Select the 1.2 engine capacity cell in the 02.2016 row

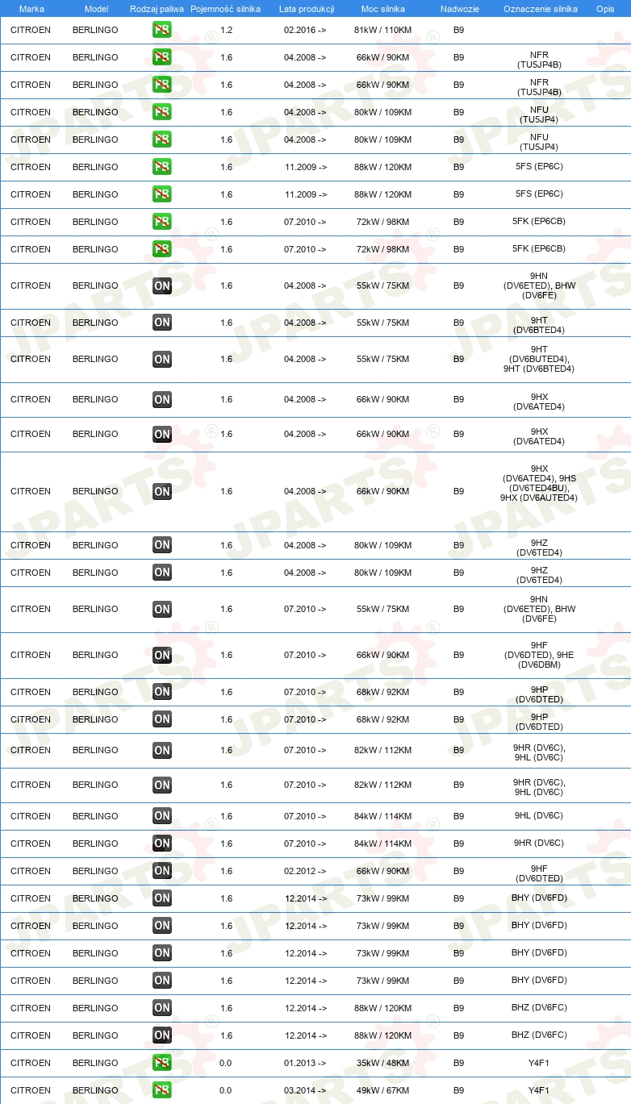pyautogui.click(x=226, y=30)
